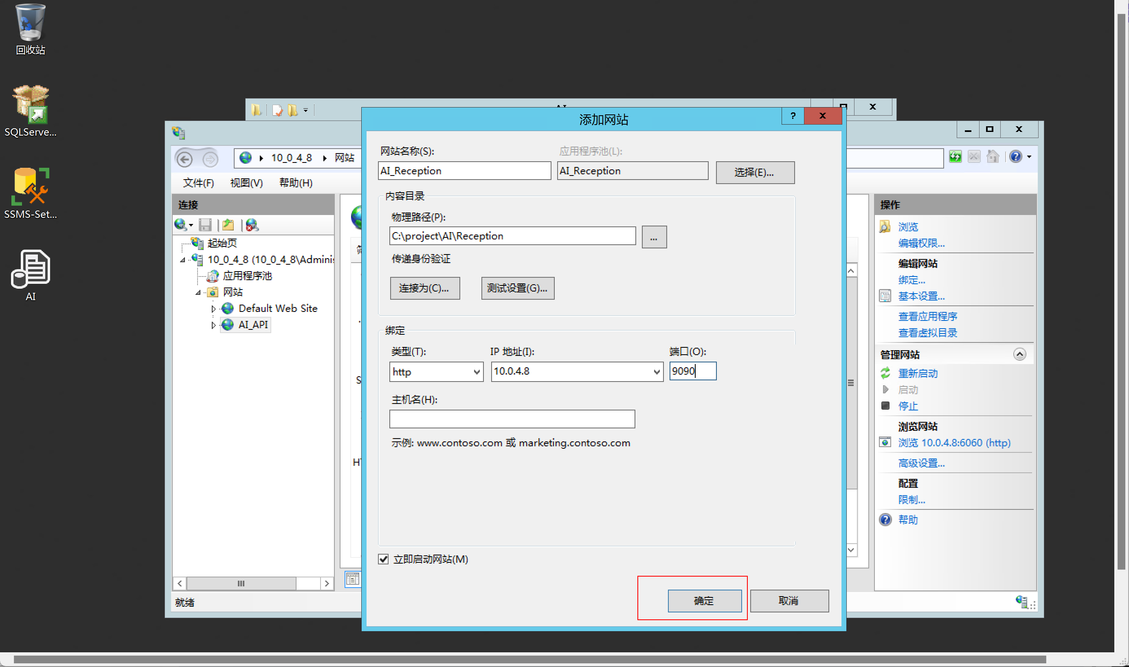Click the question mark help button in dialog title
The height and width of the screenshot is (667, 1129).
click(x=793, y=116)
